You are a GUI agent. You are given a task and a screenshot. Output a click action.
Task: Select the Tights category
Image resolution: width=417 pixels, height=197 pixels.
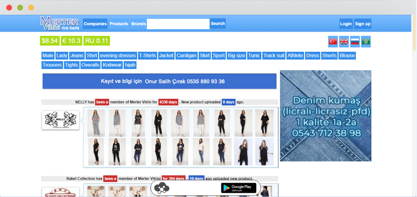pyautogui.click(x=72, y=65)
